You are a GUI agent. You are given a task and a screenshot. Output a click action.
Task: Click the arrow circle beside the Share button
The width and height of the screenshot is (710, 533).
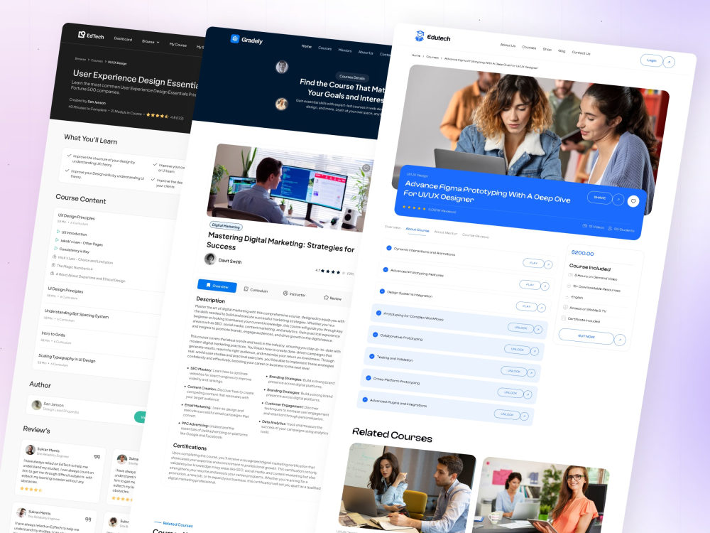pyautogui.click(x=618, y=200)
